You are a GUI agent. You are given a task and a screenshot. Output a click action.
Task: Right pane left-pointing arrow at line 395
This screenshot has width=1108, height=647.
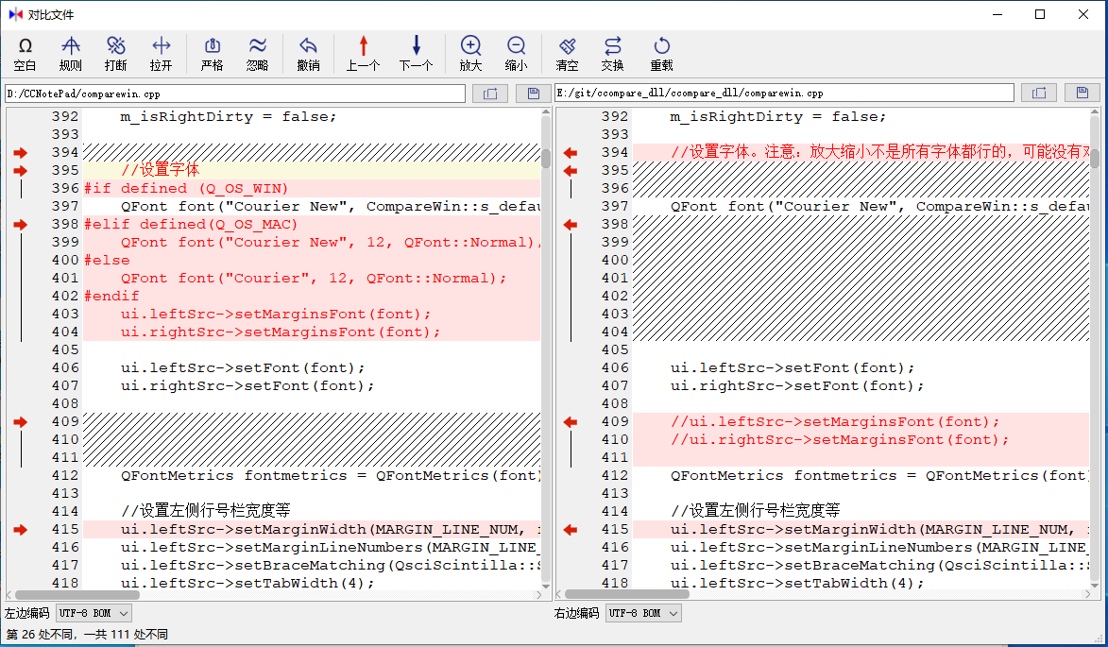click(x=571, y=170)
